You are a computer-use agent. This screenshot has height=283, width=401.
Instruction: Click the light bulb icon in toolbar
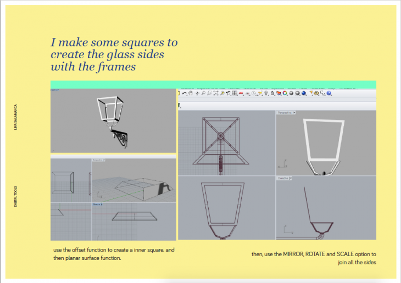click(x=266, y=93)
